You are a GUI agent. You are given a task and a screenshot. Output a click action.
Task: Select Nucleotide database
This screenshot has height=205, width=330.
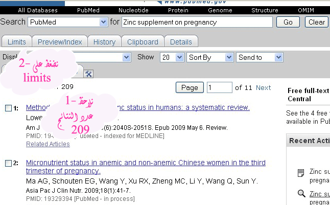click(x=133, y=10)
